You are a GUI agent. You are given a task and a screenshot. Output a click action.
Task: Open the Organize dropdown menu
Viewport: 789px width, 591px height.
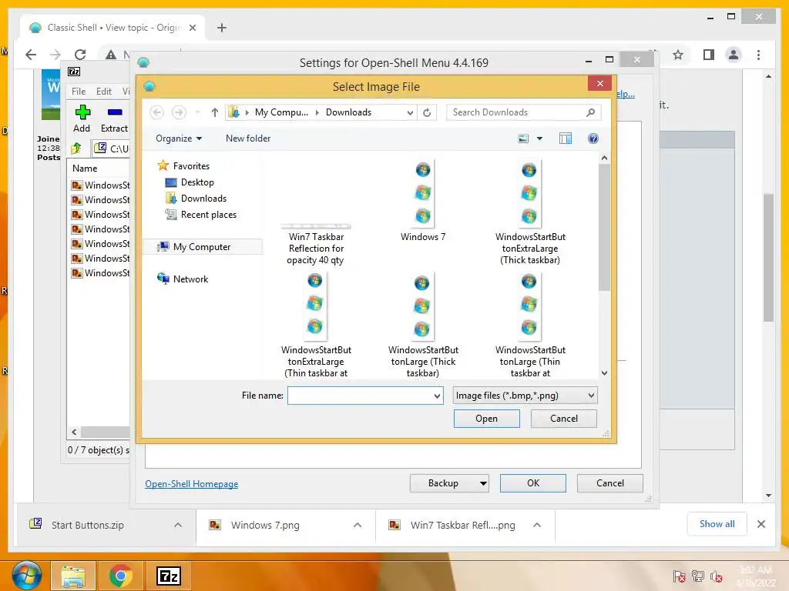(x=179, y=139)
